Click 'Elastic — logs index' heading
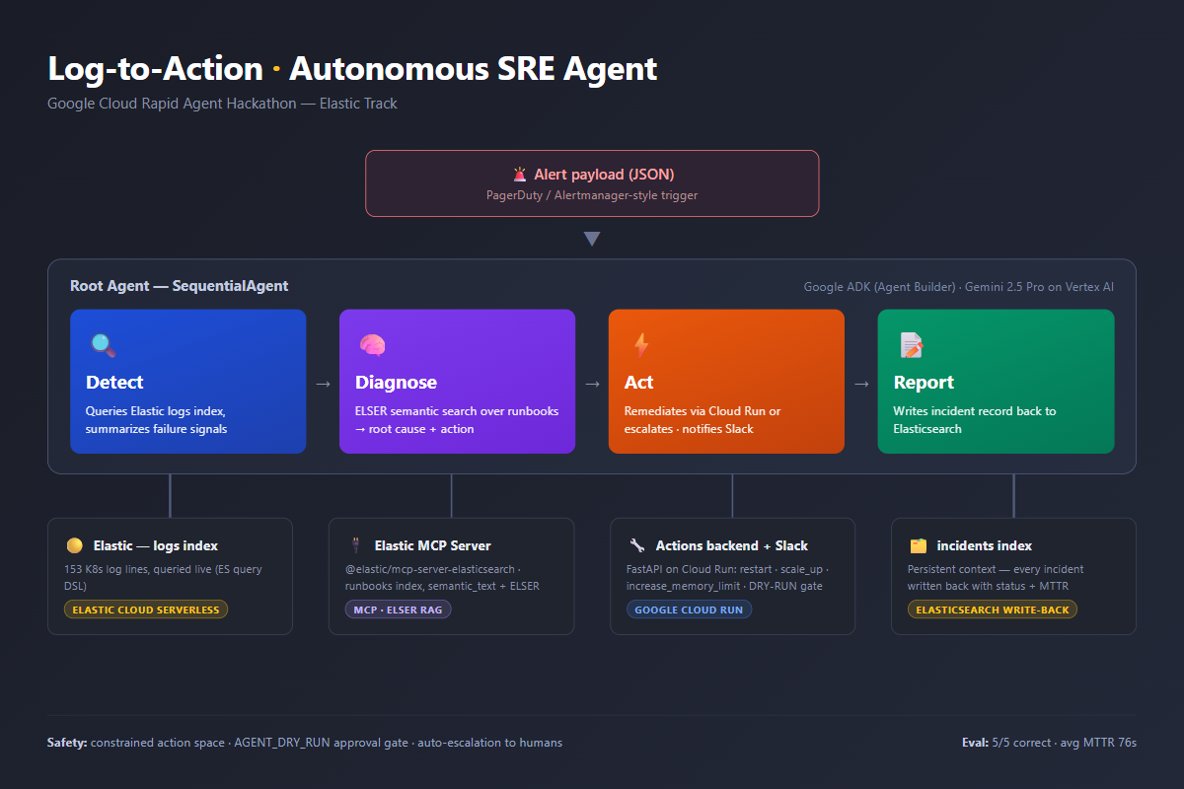This screenshot has width=1184, height=789. (156, 545)
